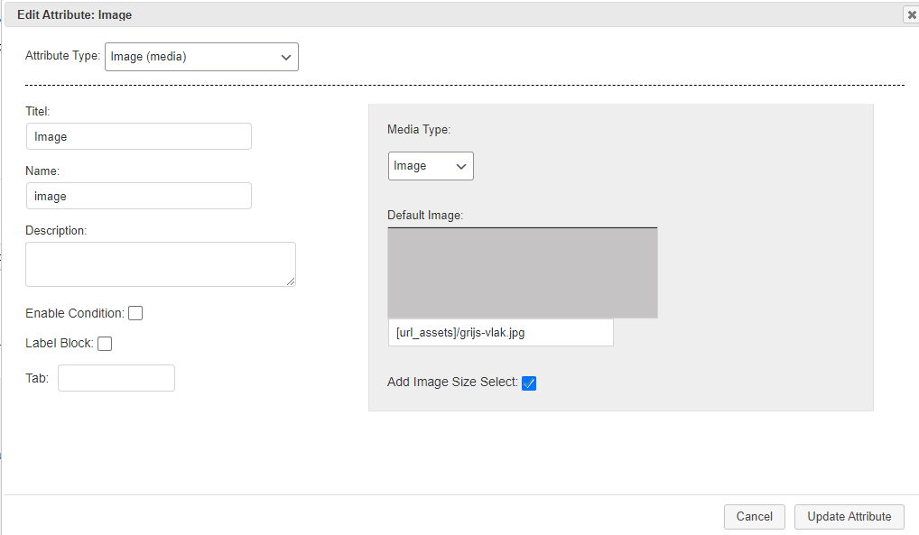Close the Edit Attribute dialog
This screenshot has width=919, height=535.
[912, 15]
